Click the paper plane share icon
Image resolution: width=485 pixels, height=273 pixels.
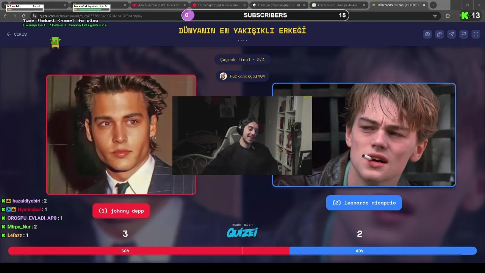click(452, 34)
